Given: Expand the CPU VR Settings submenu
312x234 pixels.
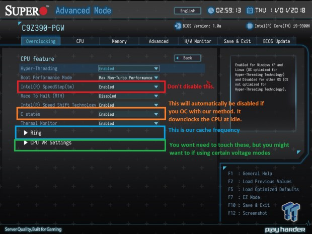Looking at the screenshot, I should click(x=48, y=142).
